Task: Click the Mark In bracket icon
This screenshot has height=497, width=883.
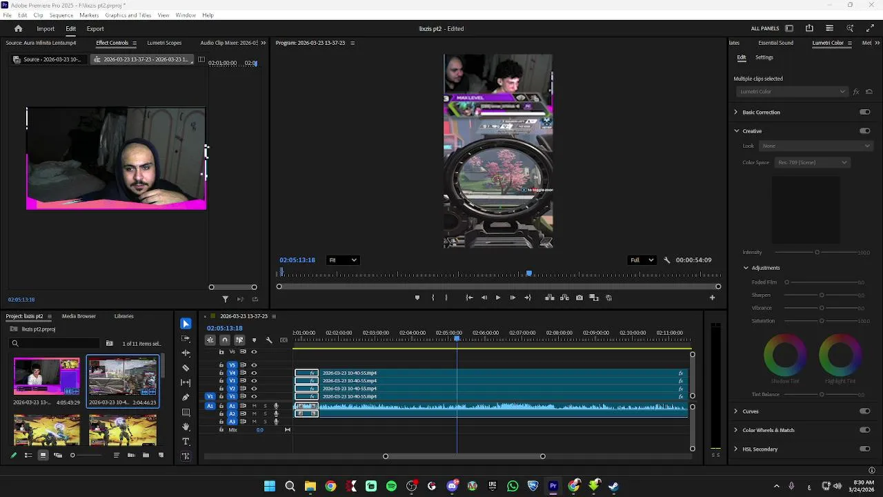Action: (433, 298)
